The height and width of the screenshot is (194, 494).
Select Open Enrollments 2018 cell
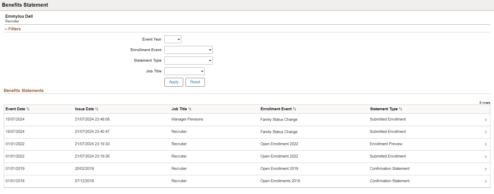pyautogui.click(x=280, y=181)
